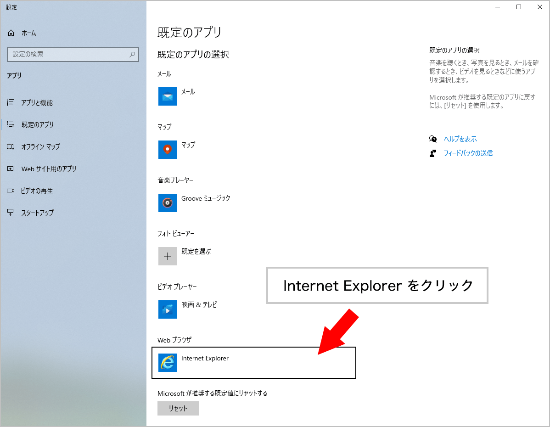Click the ビデオの再生 camera icon
The image size is (550, 427).
click(11, 191)
